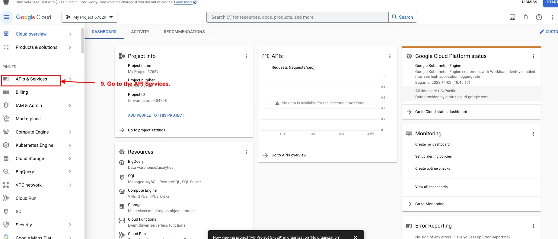Click the gift icon in trial banner
Viewport: 558px width, 239px height.
pyautogui.click(x=6, y=2)
